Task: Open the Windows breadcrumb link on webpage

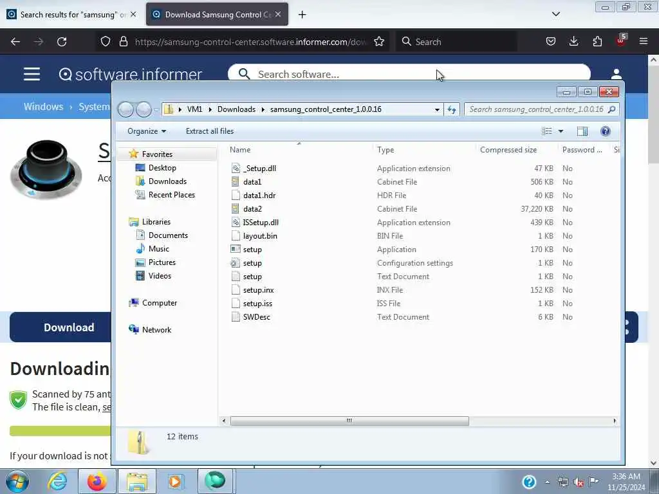Action: (43, 107)
